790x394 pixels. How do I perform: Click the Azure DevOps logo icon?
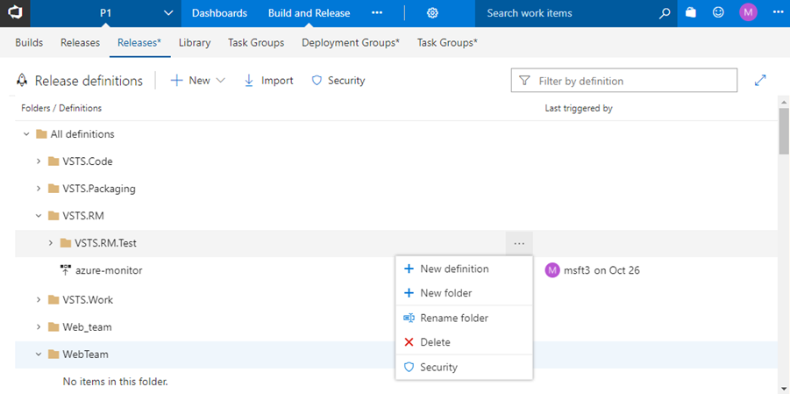[x=16, y=13]
